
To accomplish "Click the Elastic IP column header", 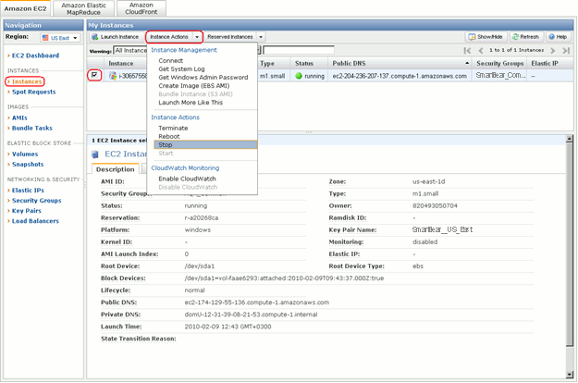I will pyautogui.click(x=551, y=64).
